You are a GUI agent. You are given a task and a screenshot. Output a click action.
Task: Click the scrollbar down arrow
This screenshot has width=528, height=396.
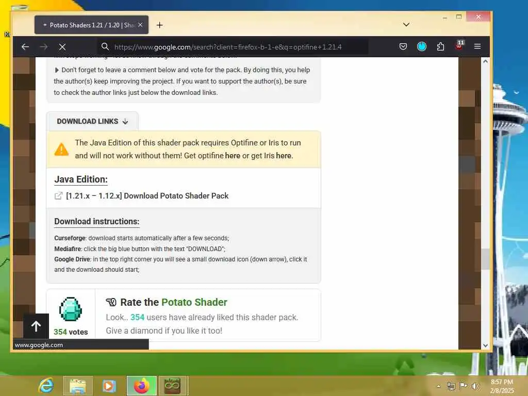pyautogui.click(x=485, y=345)
